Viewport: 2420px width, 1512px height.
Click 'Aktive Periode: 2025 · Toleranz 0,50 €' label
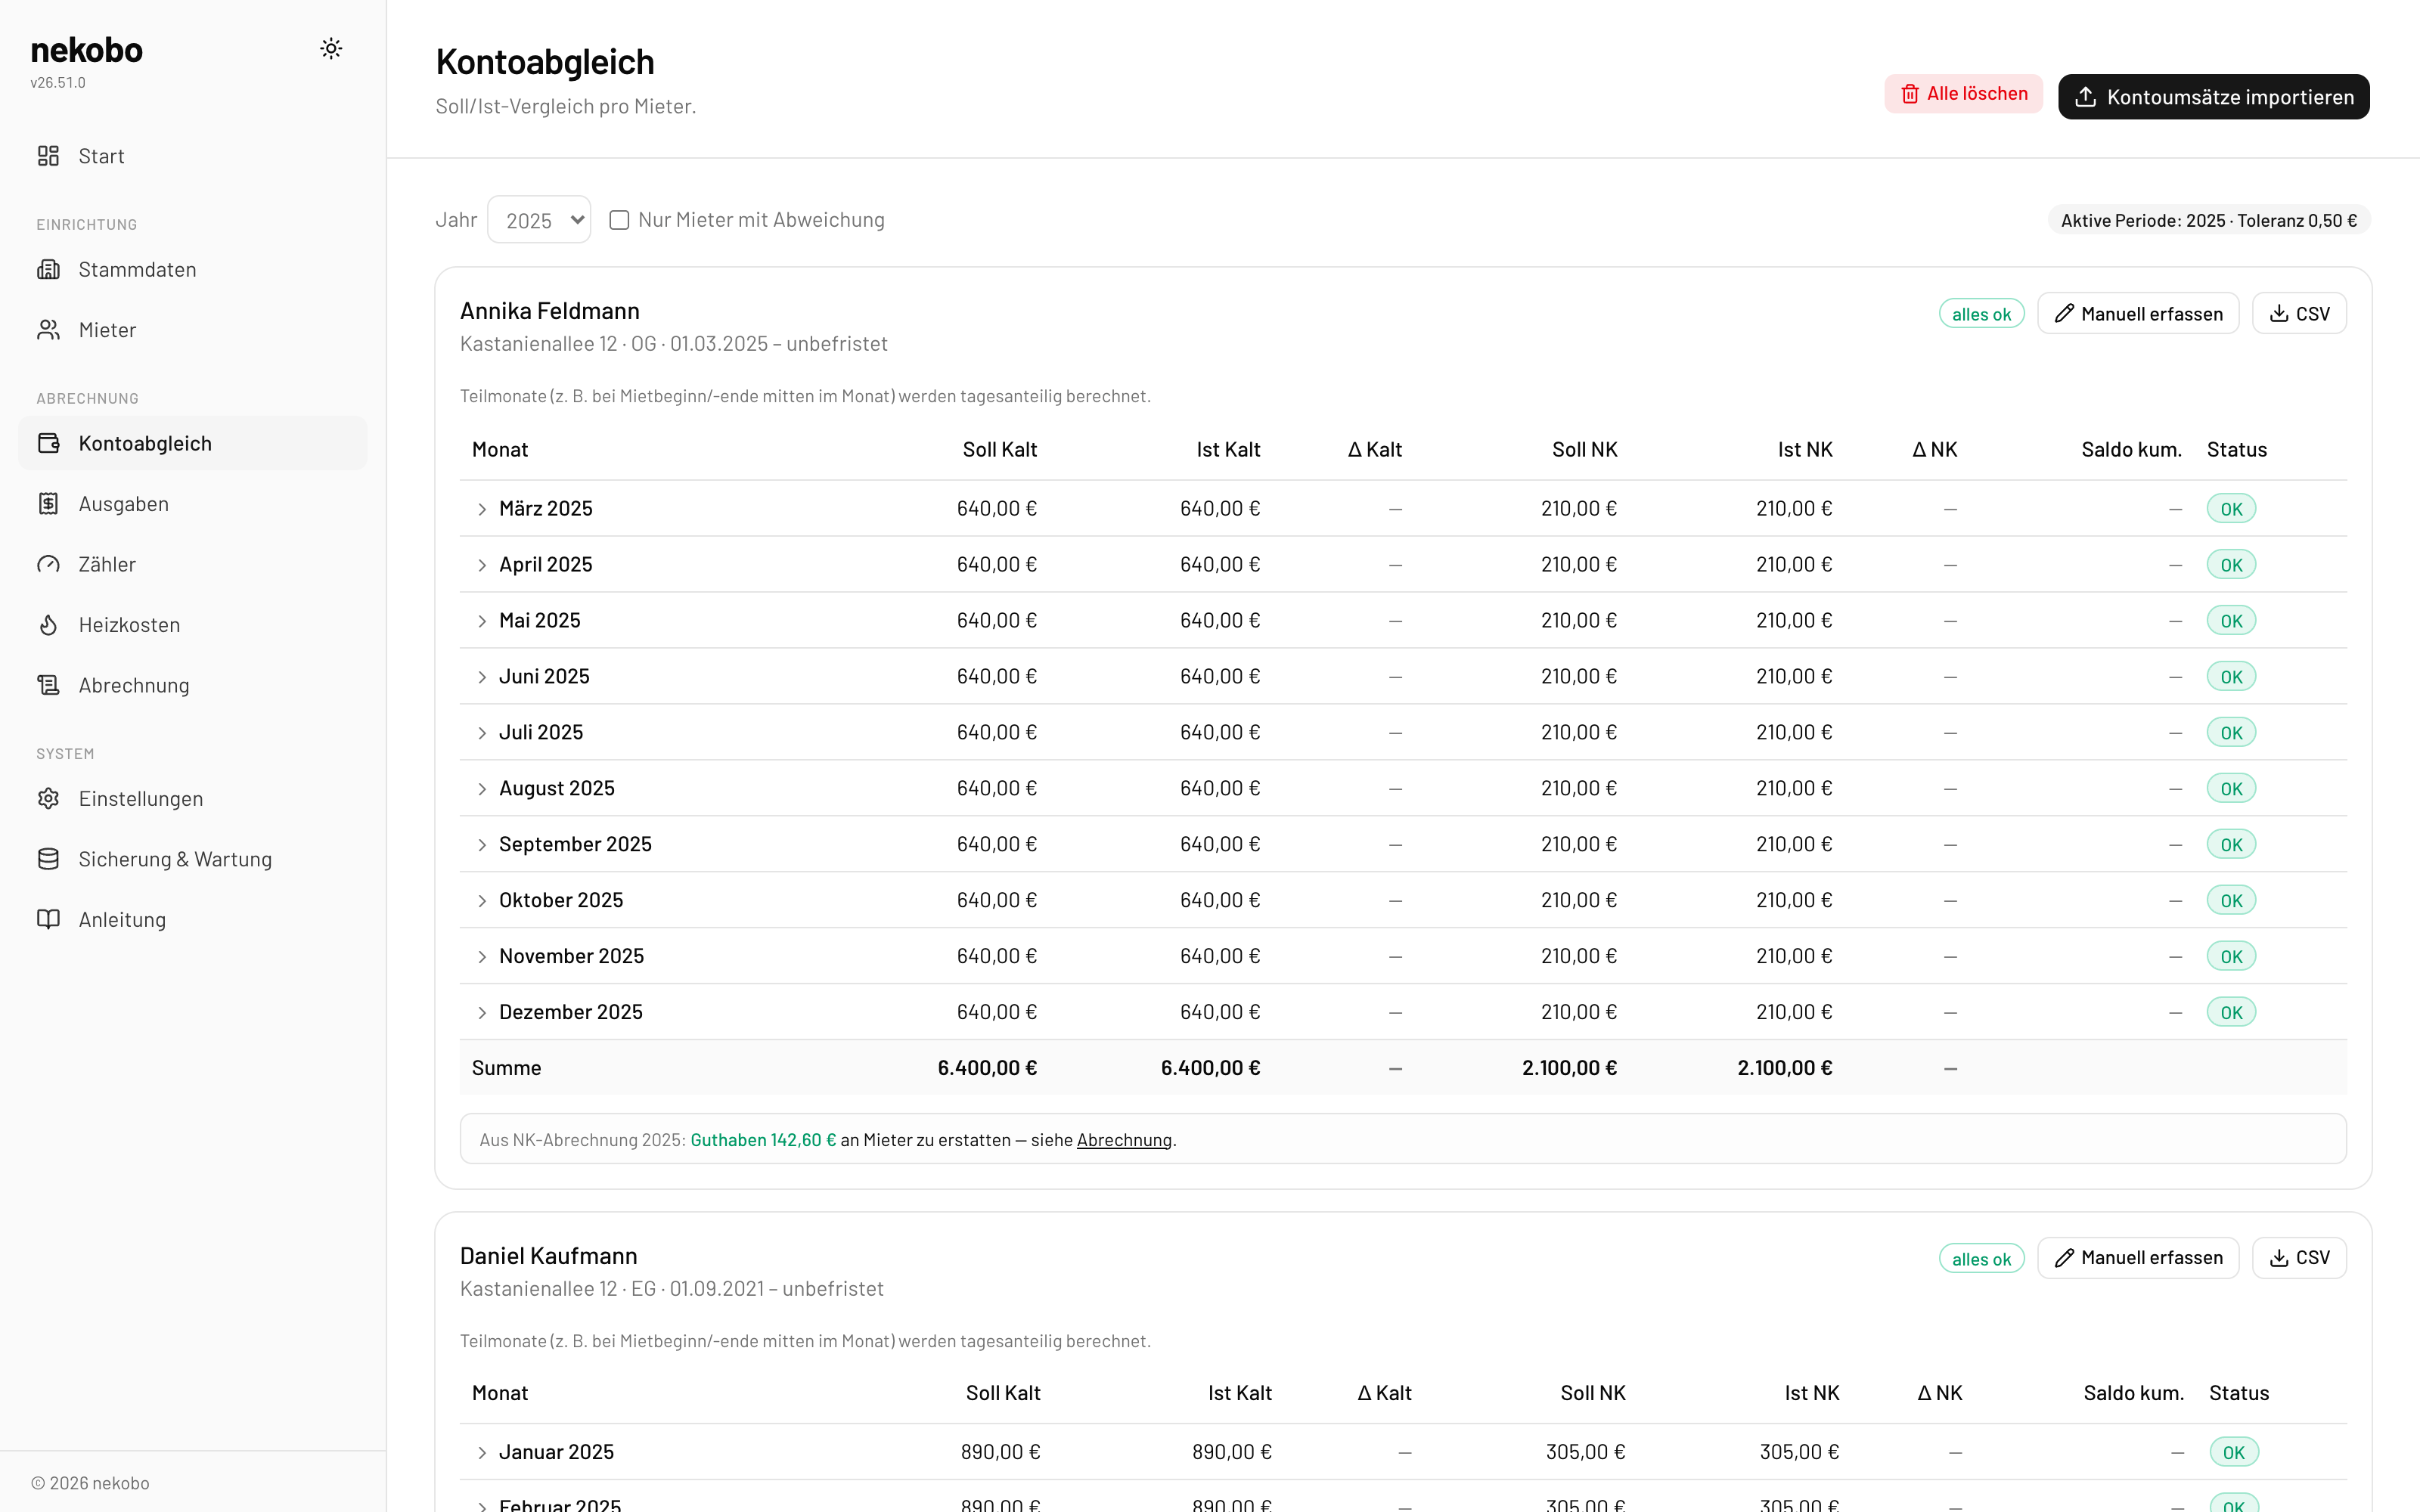click(x=2209, y=220)
